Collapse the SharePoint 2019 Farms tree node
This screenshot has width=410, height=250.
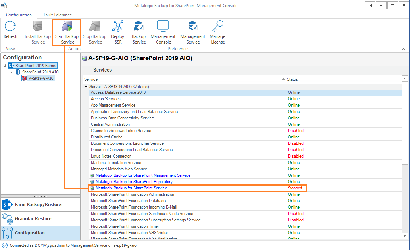point(5,66)
